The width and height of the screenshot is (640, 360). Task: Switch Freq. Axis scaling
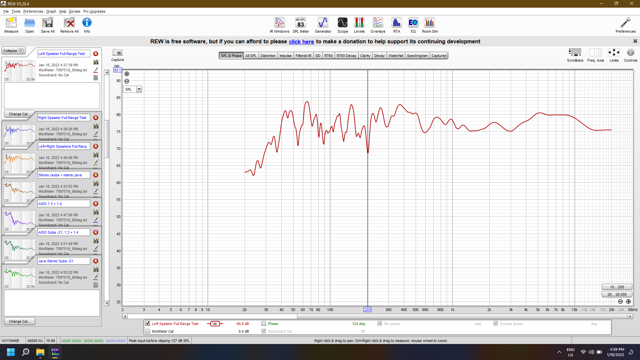(x=595, y=55)
